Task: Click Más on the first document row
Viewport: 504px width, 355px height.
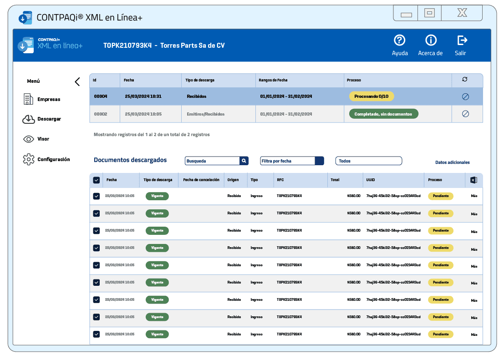Action: tap(474, 196)
